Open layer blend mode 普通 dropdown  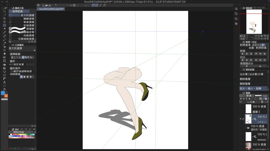coord(250,96)
